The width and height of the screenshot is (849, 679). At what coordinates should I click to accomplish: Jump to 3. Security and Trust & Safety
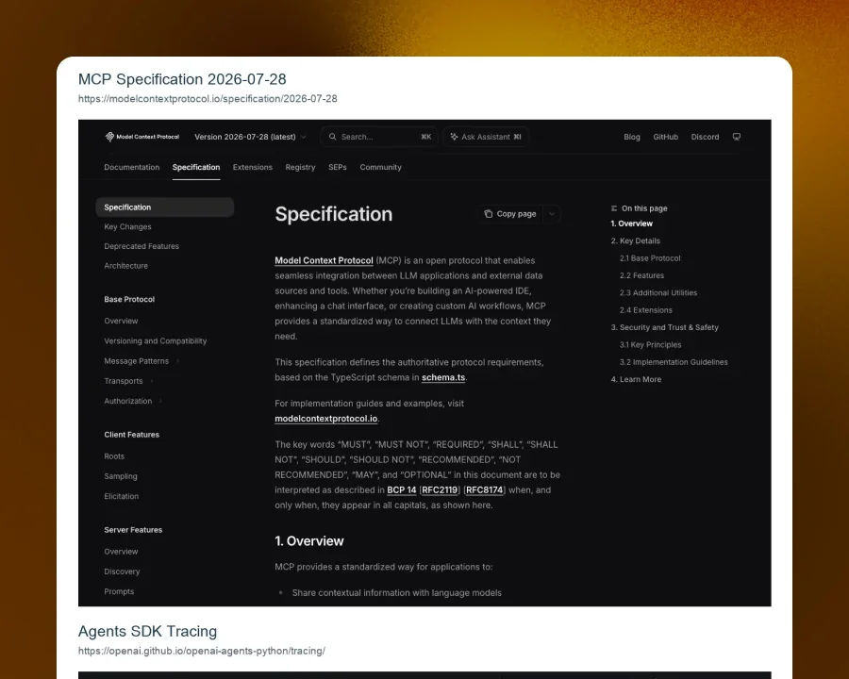[664, 327]
